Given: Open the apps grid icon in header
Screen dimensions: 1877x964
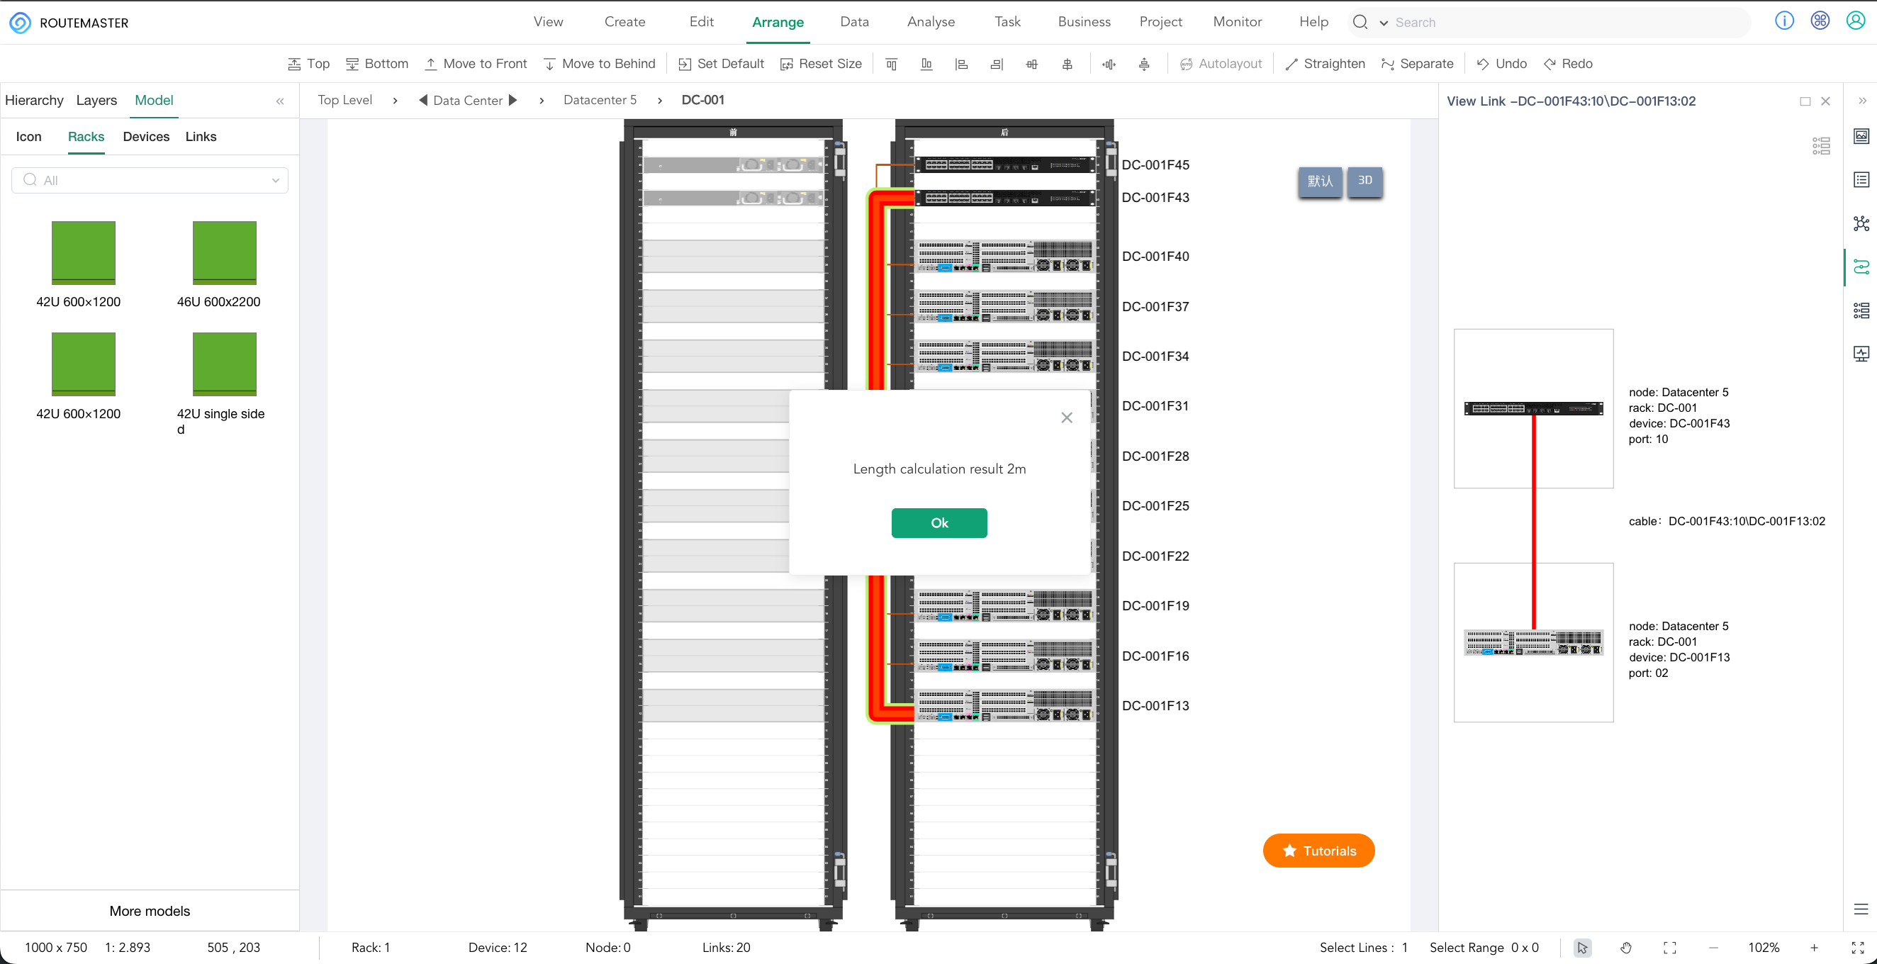Looking at the screenshot, I should click(1820, 21).
